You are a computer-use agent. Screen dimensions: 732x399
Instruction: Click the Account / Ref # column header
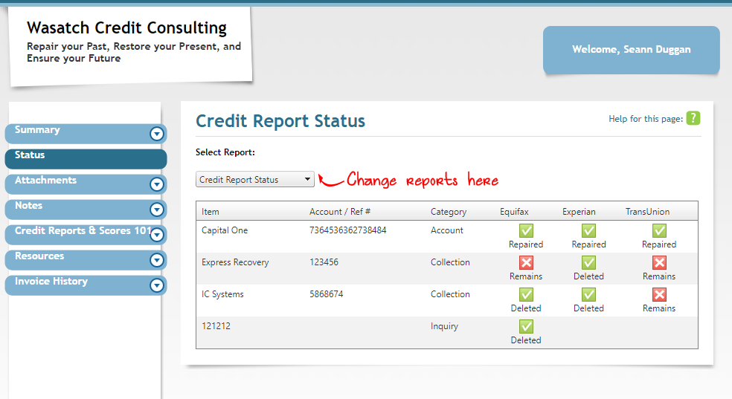click(340, 212)
